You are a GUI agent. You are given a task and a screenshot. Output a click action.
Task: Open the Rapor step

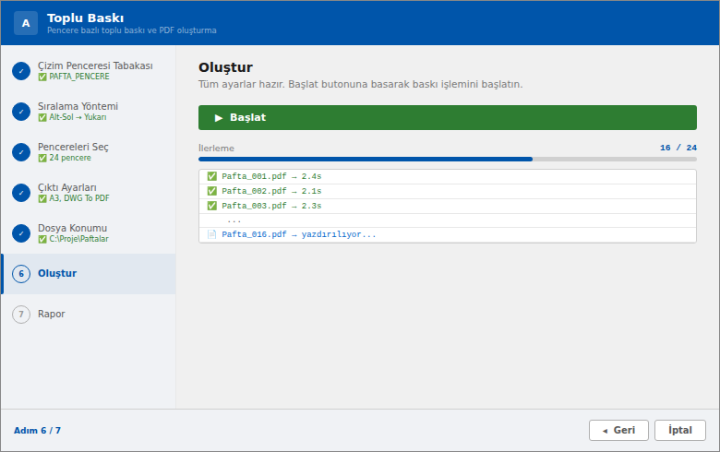pyautogui.click(x=89, y=315)
